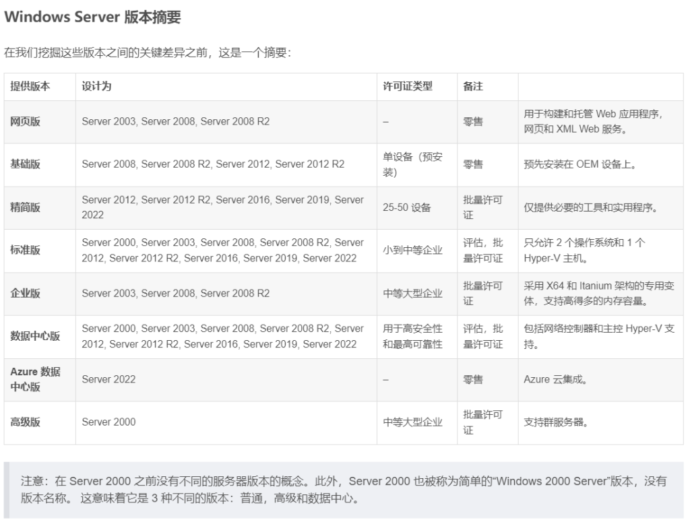Click "零售" in the 网页版 row

pyautogui.click(x=473, y=121)
